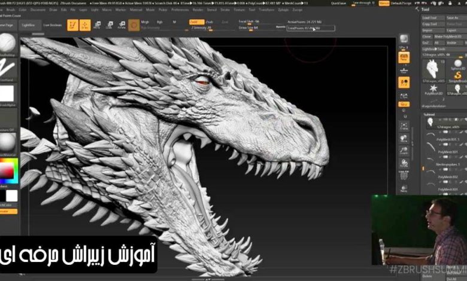
Task: Open the Document menu
Action: pos(38,10)
